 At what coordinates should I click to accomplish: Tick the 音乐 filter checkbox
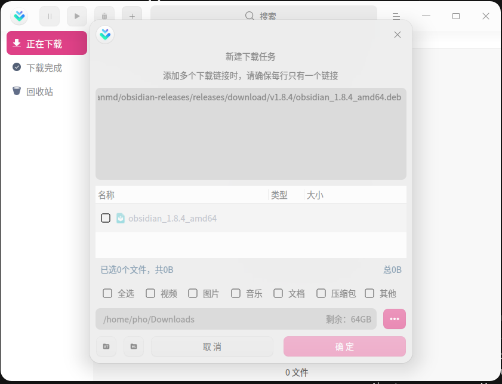click(236, 293)
